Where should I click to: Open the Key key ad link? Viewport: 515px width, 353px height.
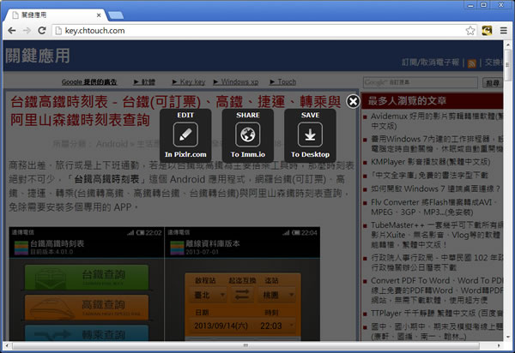189,82
